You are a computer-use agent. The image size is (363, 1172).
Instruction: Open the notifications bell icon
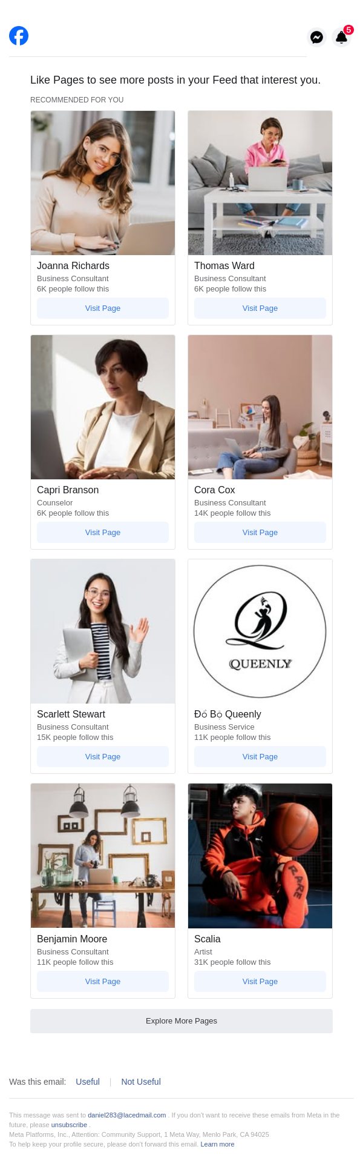pyautogui.click(x=342, y=38)
